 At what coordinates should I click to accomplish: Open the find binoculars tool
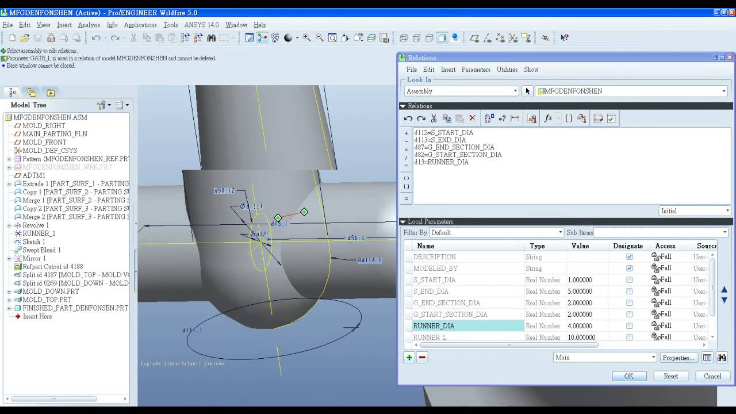[x=211, y=38]
